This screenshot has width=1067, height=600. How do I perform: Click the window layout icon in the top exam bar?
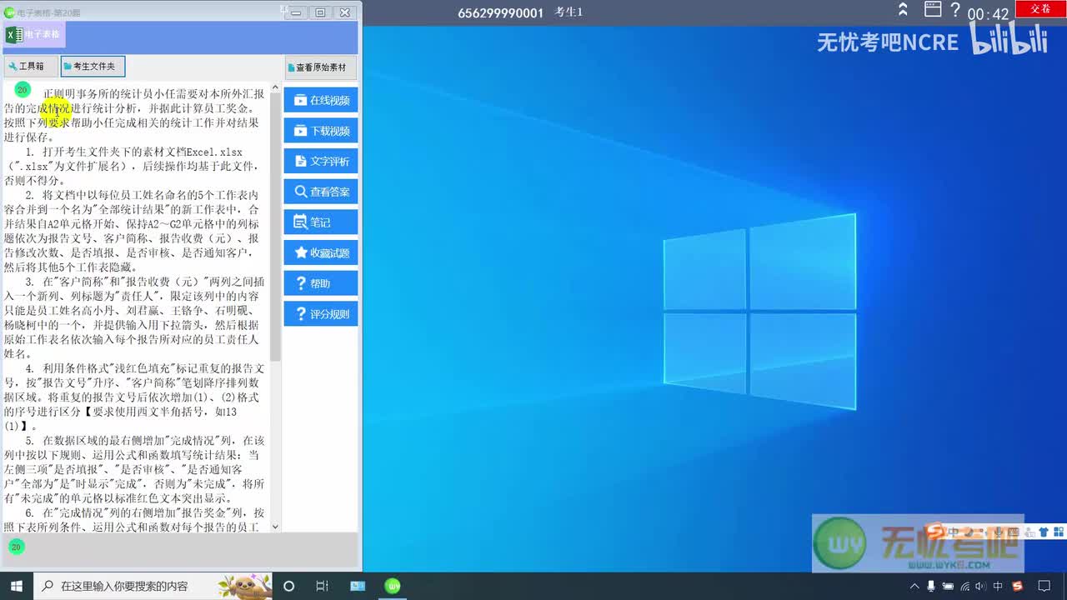click(933, 10)
